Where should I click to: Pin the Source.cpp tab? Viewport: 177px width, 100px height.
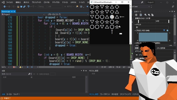pos(12,12)
